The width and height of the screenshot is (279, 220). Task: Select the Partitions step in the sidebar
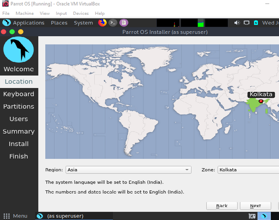[19, 107]
